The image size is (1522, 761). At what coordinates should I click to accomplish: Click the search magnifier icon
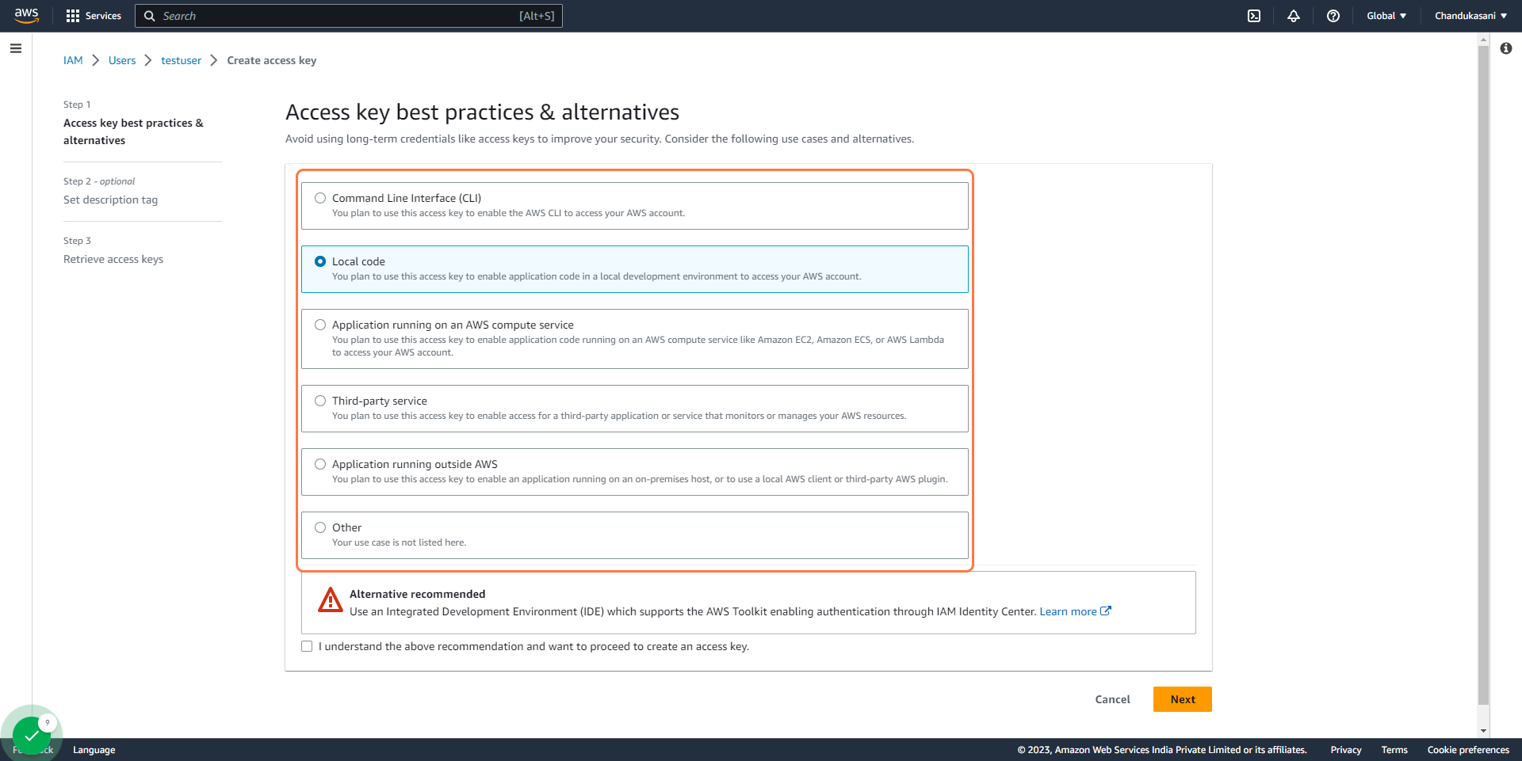[149, 16]
